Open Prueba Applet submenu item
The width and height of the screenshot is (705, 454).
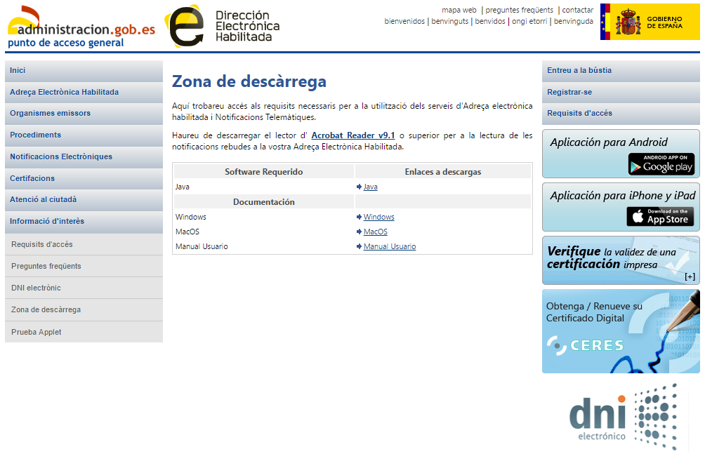click(x=84, y=332)
